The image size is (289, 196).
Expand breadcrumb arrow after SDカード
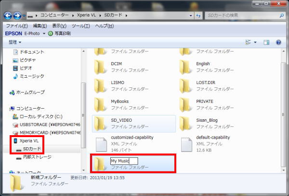(126, 16)
